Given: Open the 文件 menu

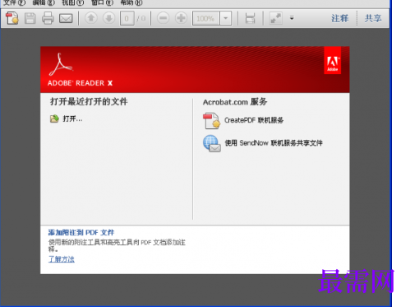Looking at the screenshot, I should [x=14, y=2].
